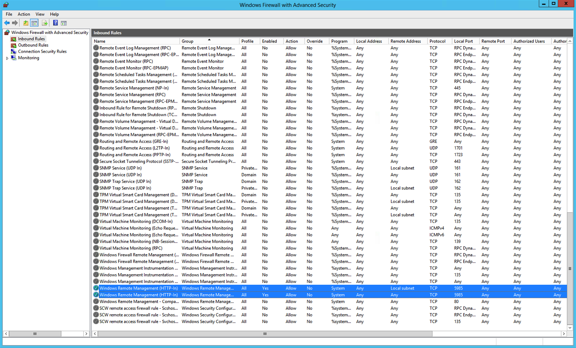Click the gray Forward arrow in toolbar
Viewport: 576px width, 348px height.
[x=15, y=23]
